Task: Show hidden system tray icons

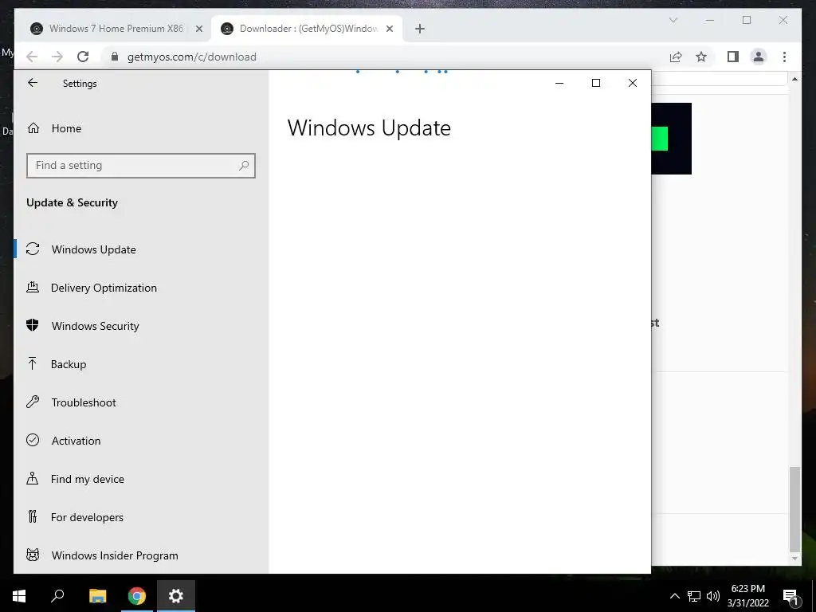Action: [674, 596]
